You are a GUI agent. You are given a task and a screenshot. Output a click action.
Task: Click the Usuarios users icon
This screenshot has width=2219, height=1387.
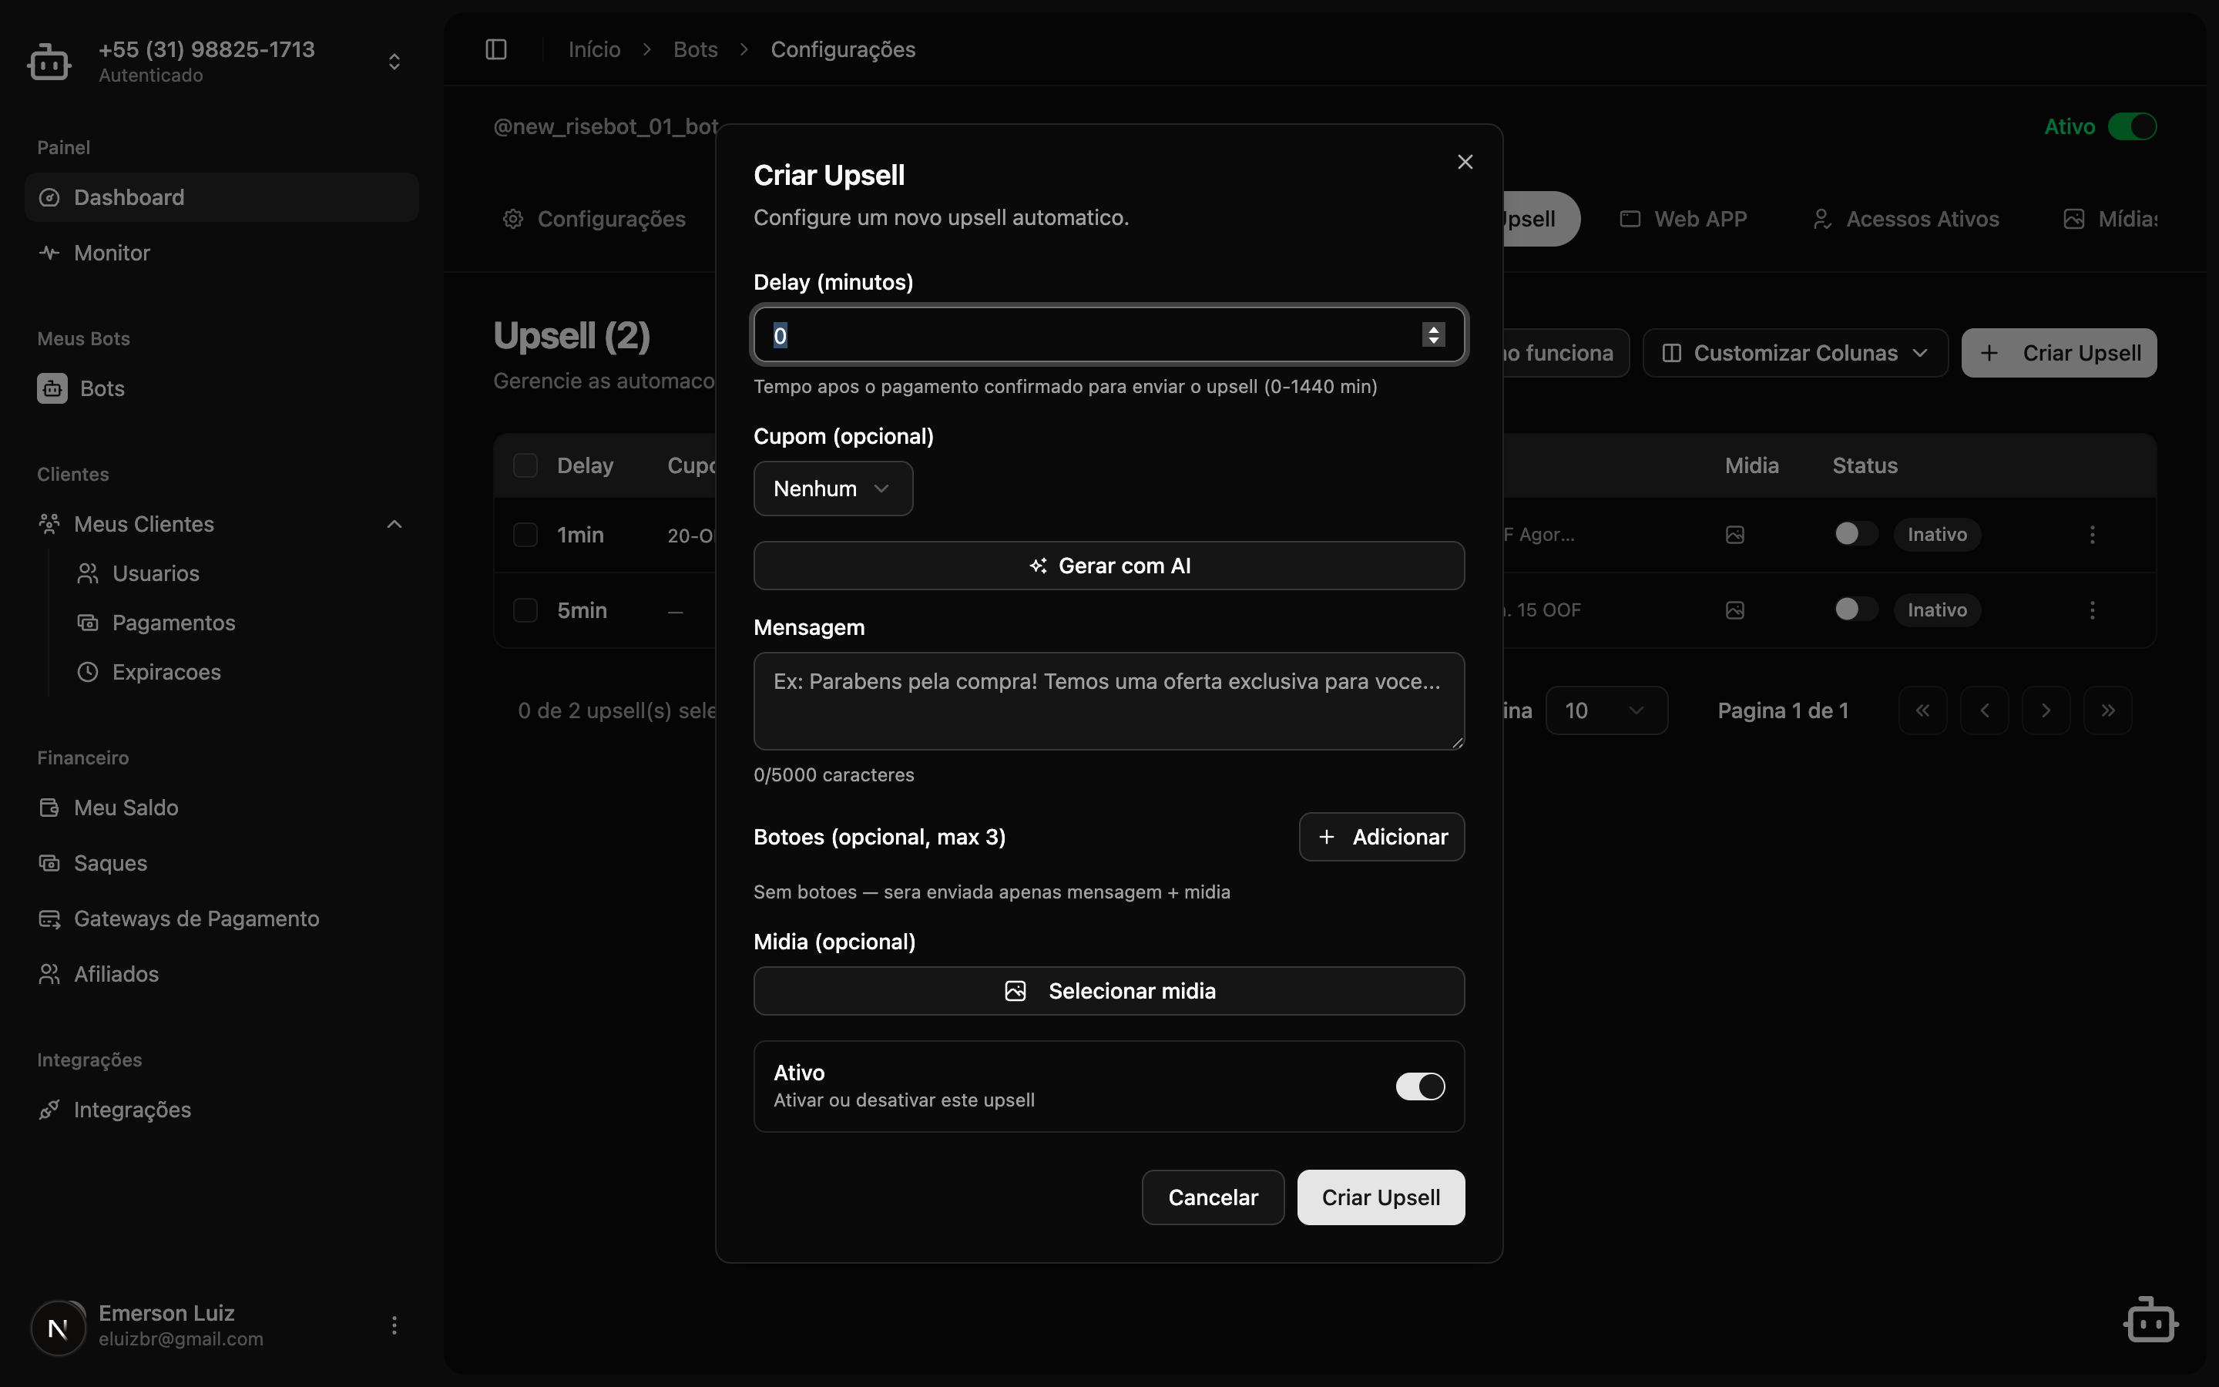pos(88,573)
